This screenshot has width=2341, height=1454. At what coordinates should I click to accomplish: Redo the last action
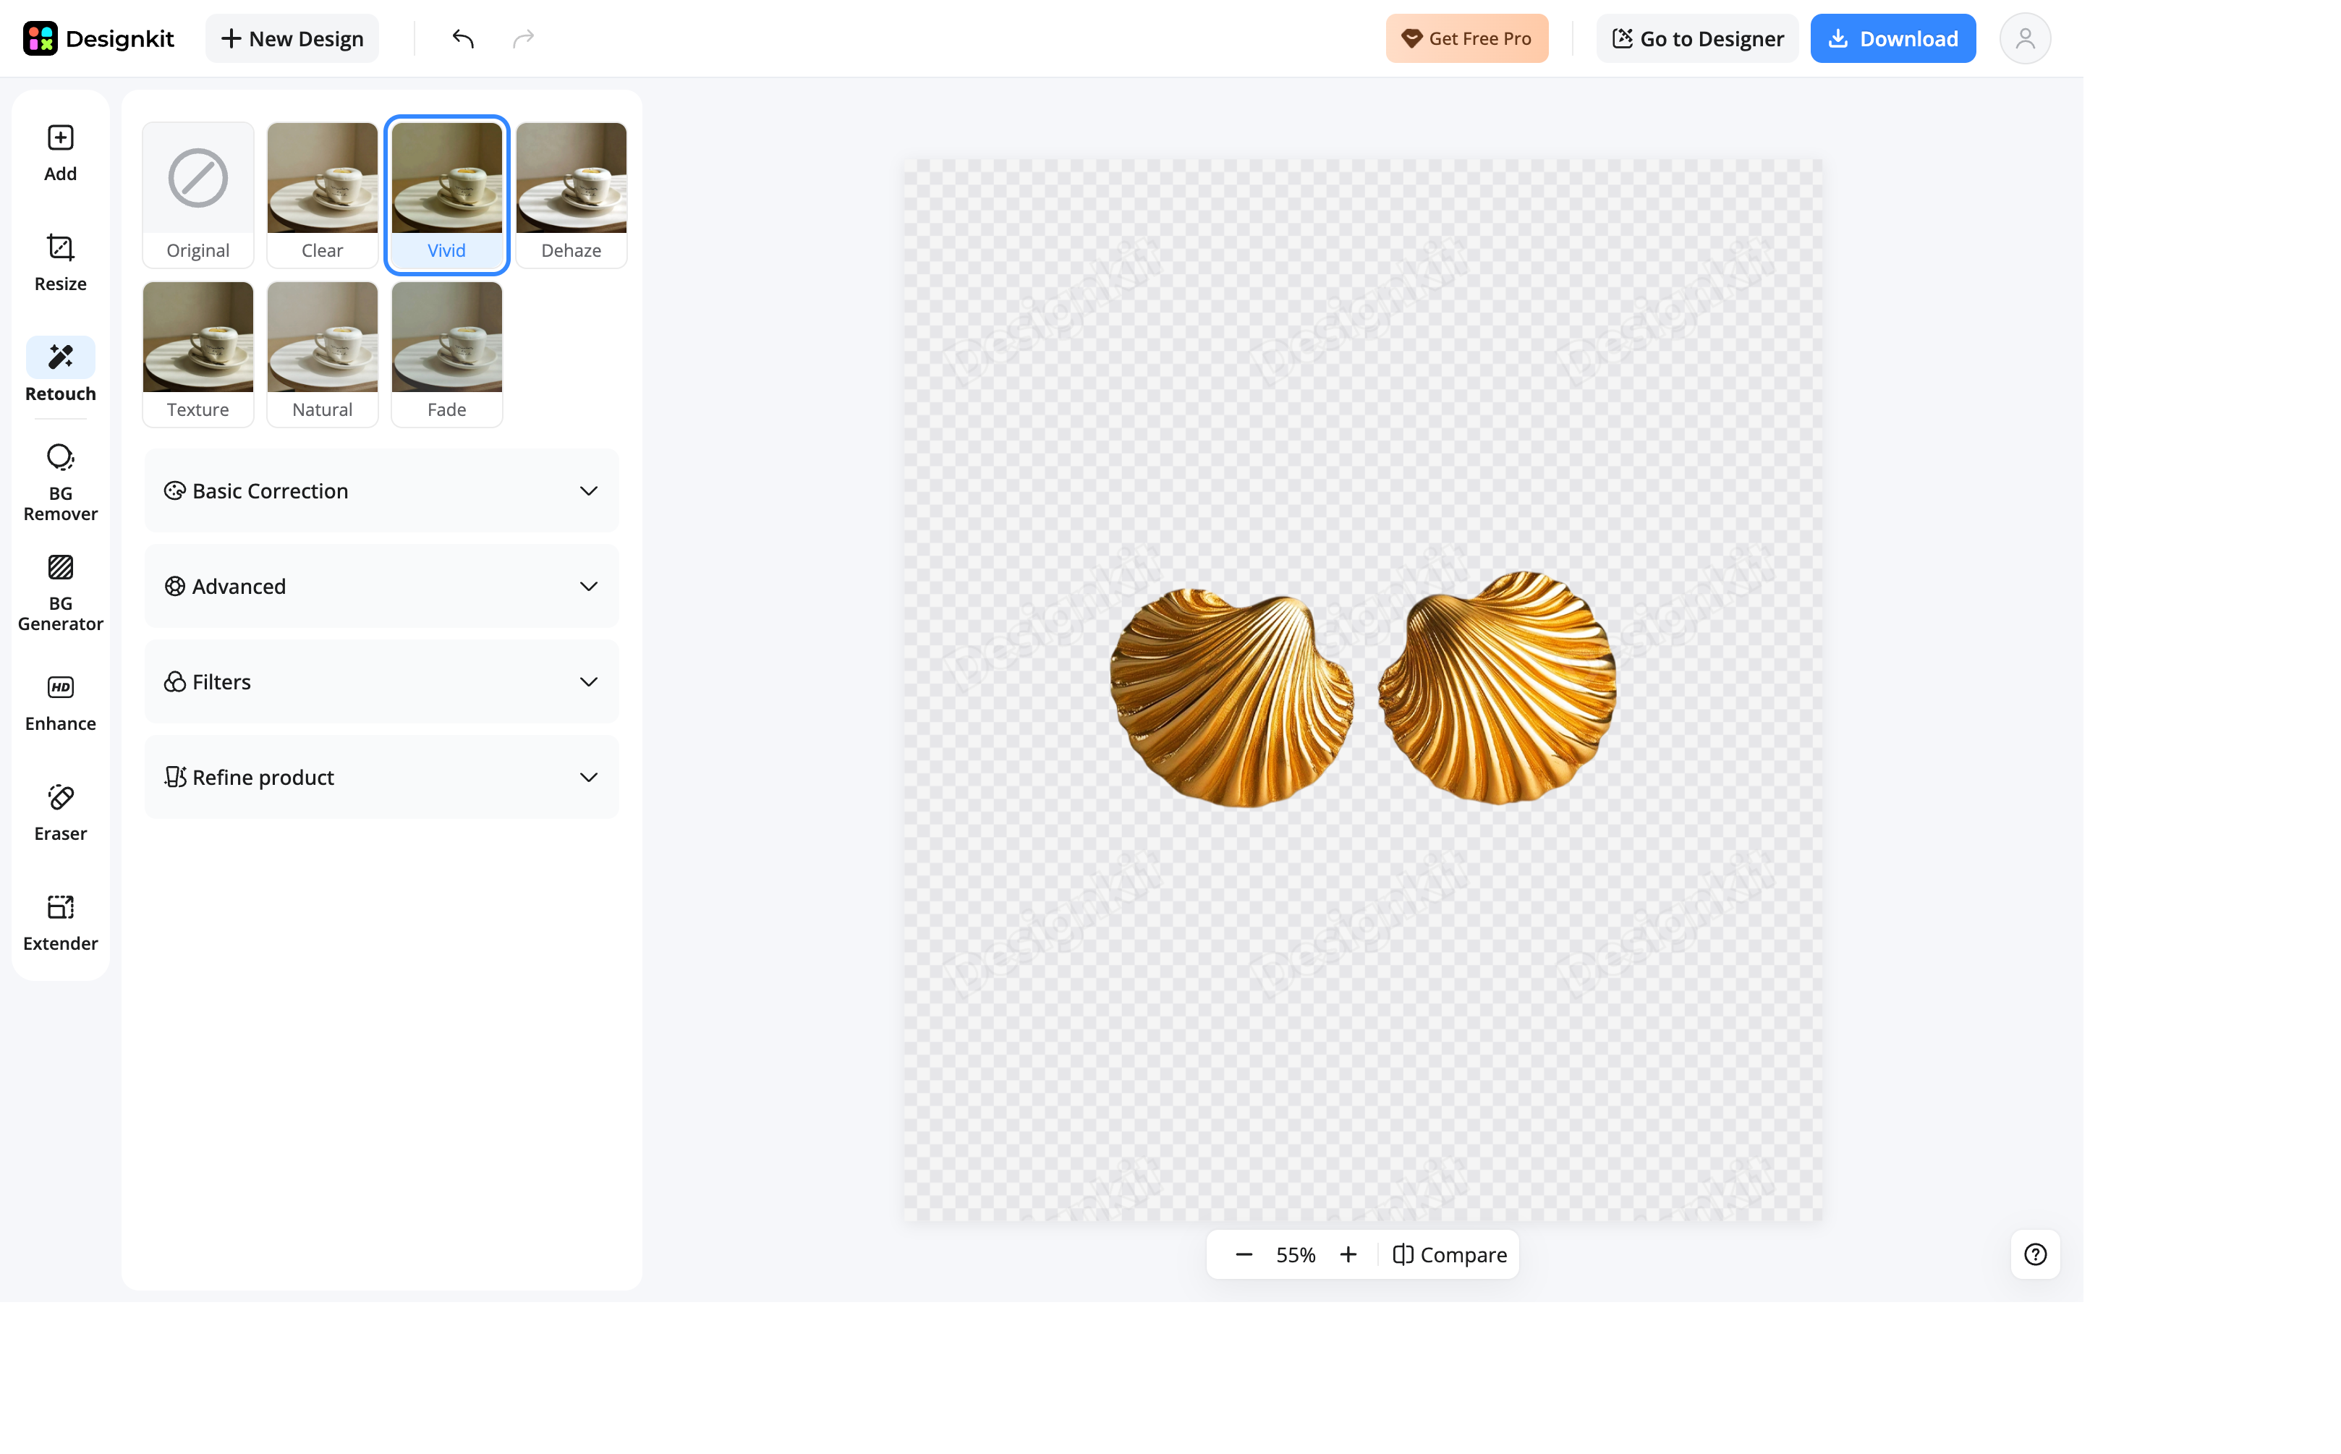point(524,38)
